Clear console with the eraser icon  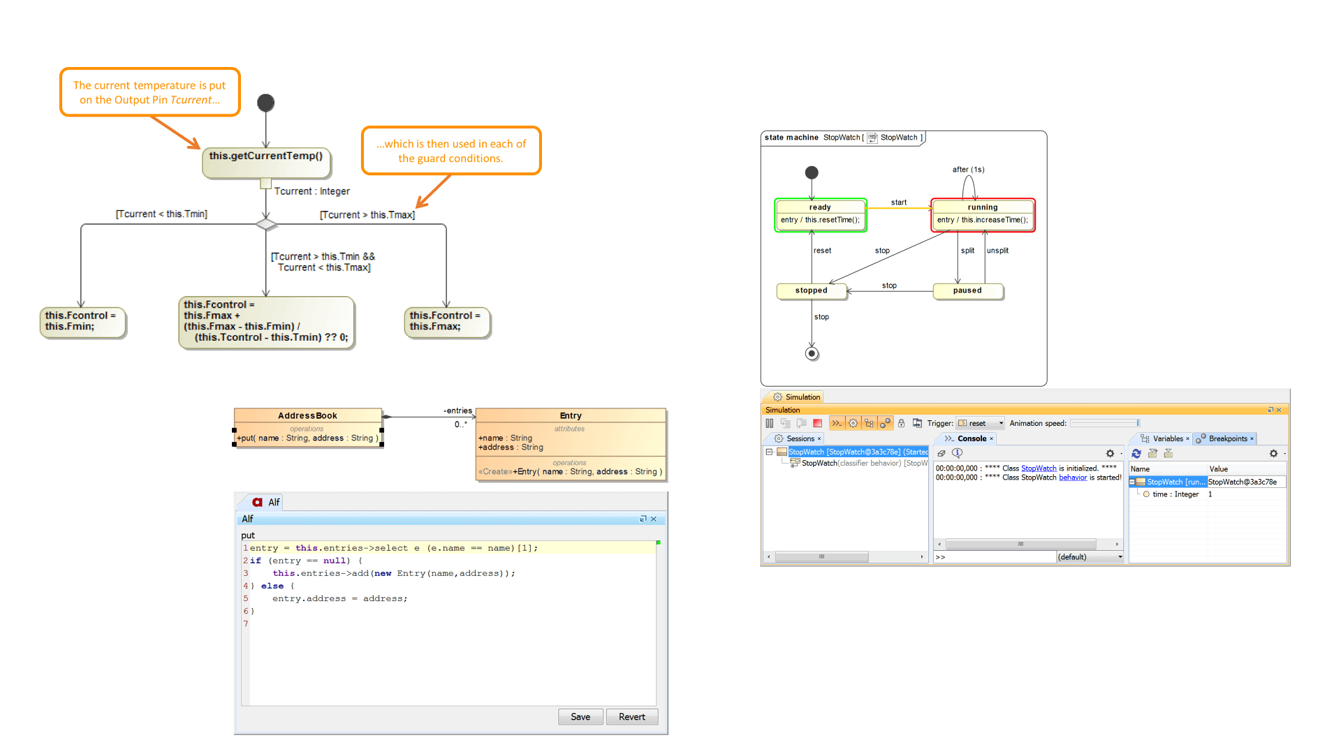(941, 453)
